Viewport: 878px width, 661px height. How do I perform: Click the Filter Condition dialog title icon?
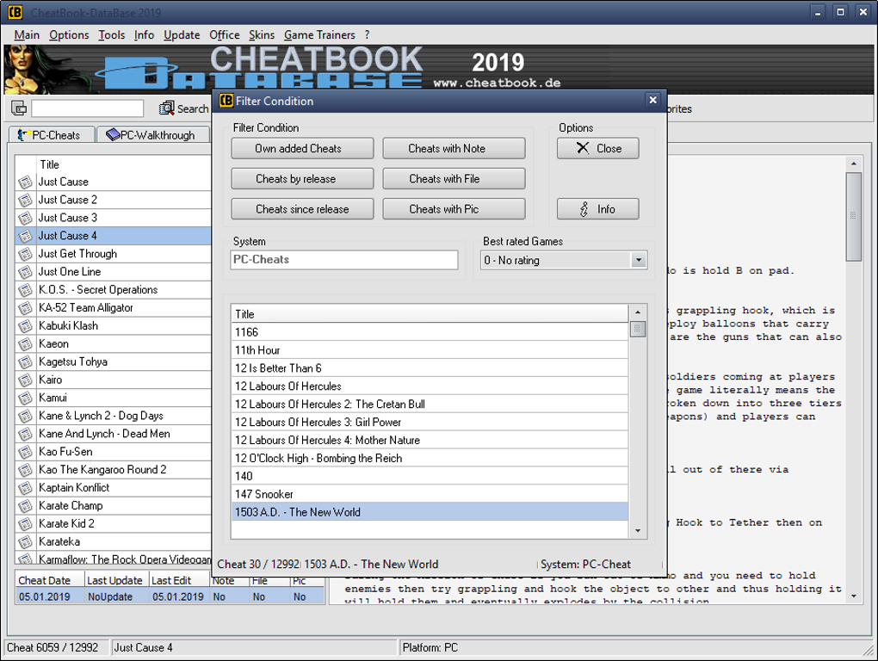click(226, 101)
